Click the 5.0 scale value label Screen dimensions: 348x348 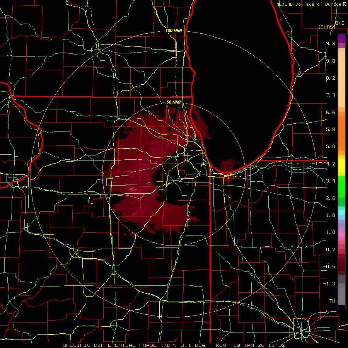pos(331,147)
